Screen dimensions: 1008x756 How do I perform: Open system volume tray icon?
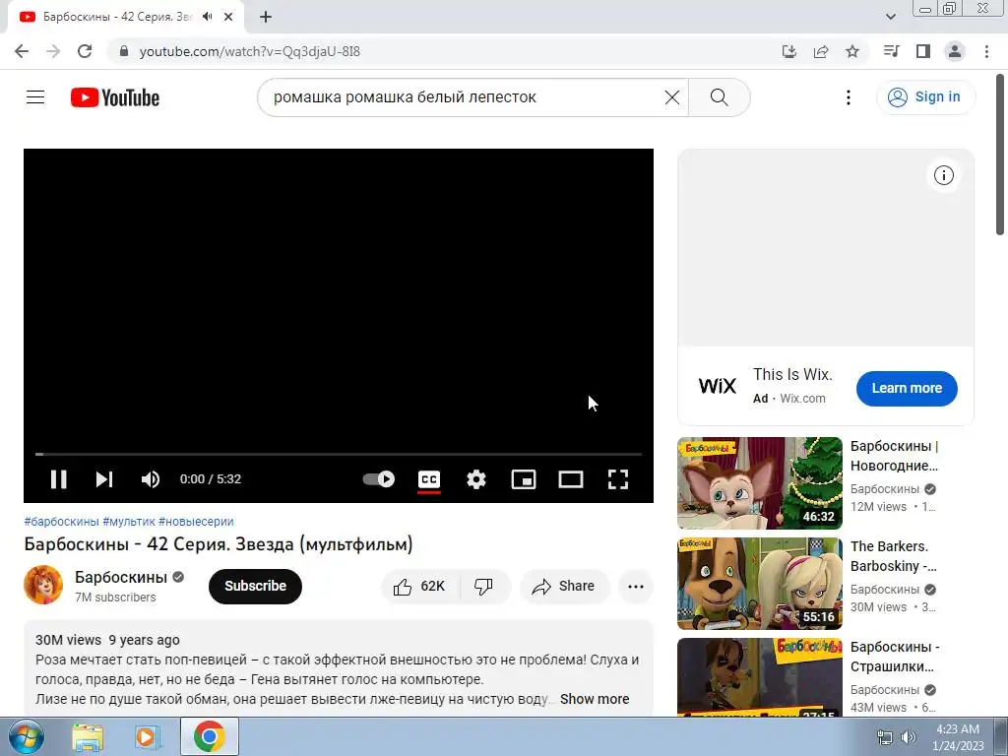908,737
